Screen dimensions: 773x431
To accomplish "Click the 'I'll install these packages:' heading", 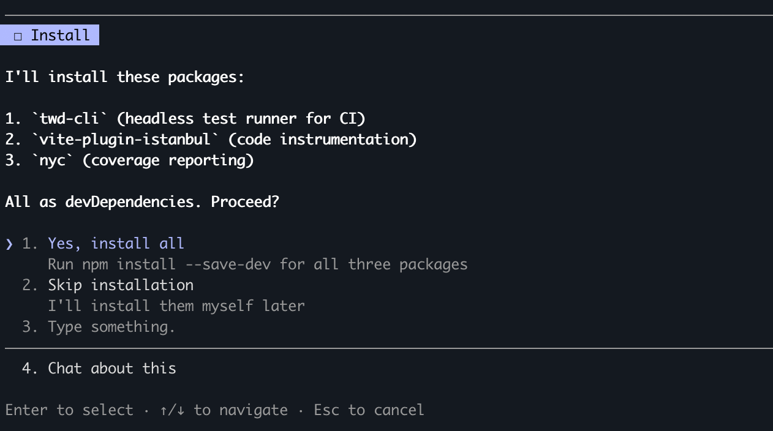I will tap(124, 77).
